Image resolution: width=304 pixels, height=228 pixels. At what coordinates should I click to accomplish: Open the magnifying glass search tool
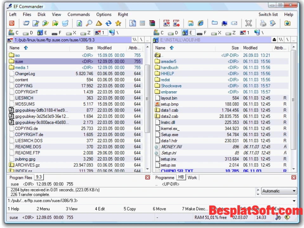coord(89,23)
